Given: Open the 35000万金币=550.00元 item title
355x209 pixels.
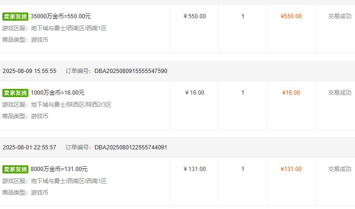Looking at the screenshot, I should (x=61, y=16).
